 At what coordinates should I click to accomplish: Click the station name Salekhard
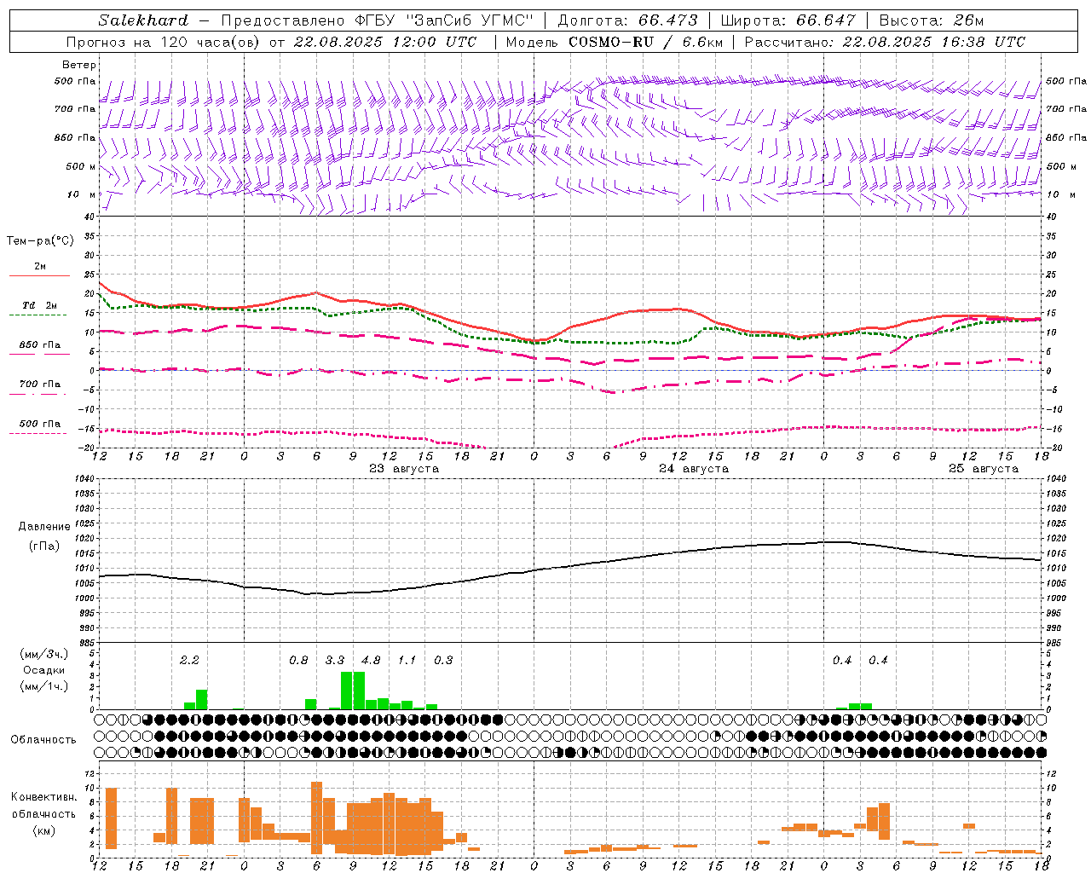pyautogui.click(x=142, y=20)
